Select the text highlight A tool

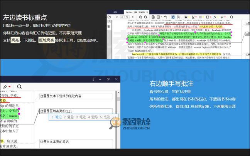pos(186,17)
